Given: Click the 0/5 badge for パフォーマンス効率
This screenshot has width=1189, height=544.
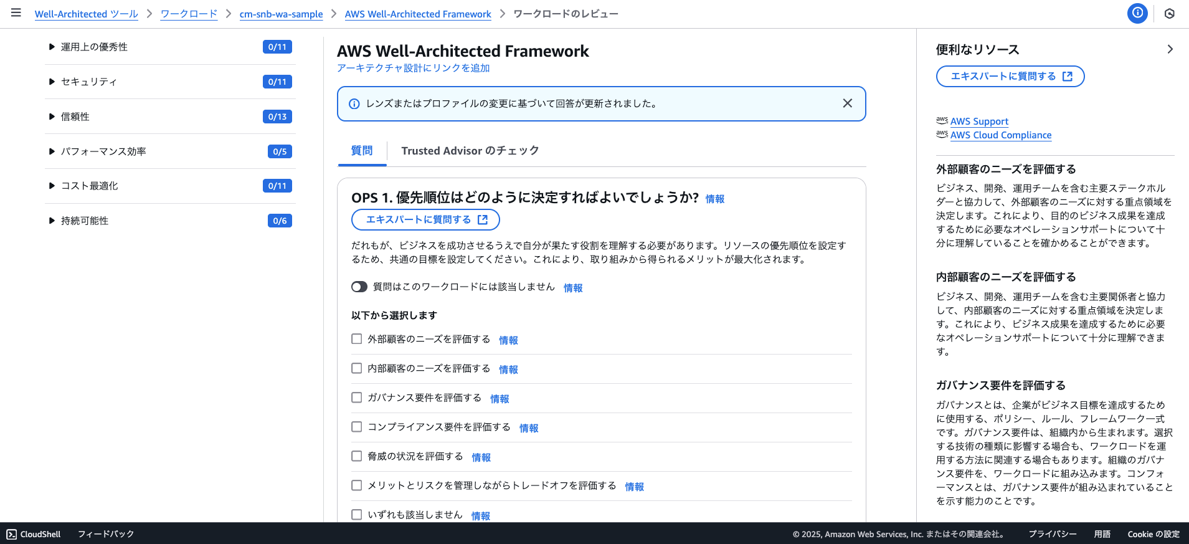Looking at the screenshot, I should tap(280, 151).
